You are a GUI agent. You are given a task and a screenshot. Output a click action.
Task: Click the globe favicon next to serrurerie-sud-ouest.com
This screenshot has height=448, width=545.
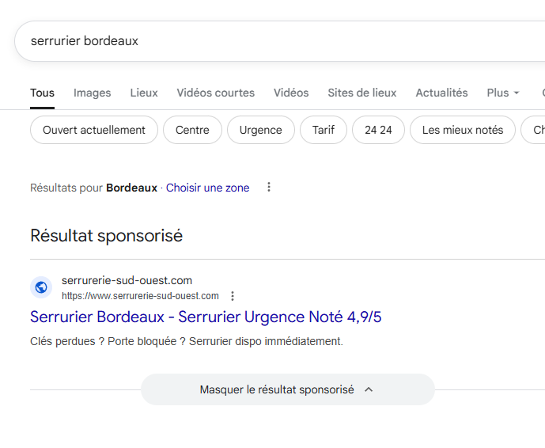click(x=41, y=287)
